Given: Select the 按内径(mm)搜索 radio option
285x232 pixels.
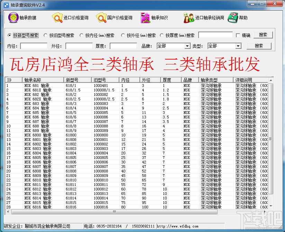Looking at the screenshot, I should pos(81,35).
